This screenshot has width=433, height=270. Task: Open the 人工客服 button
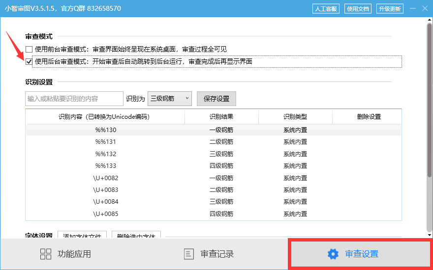coord(326,8)
